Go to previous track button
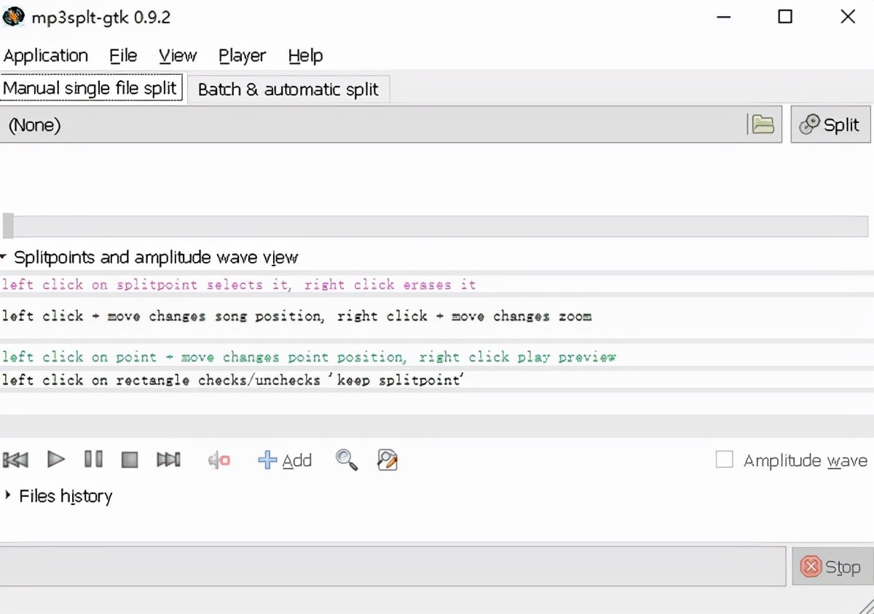Screen dimensions: 874x614 (16, 460)
